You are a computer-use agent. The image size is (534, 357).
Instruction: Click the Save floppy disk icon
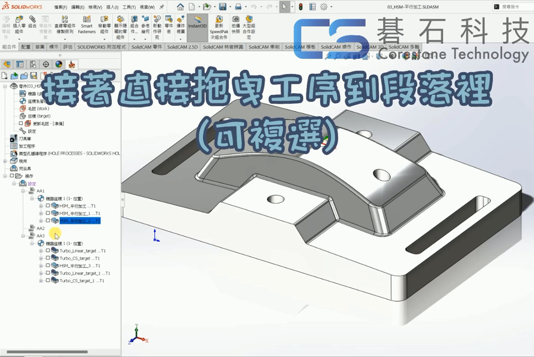[x=222, y=7]
